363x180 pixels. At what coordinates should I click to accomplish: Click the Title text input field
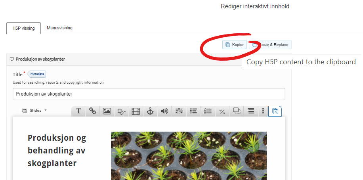point(149,94)
